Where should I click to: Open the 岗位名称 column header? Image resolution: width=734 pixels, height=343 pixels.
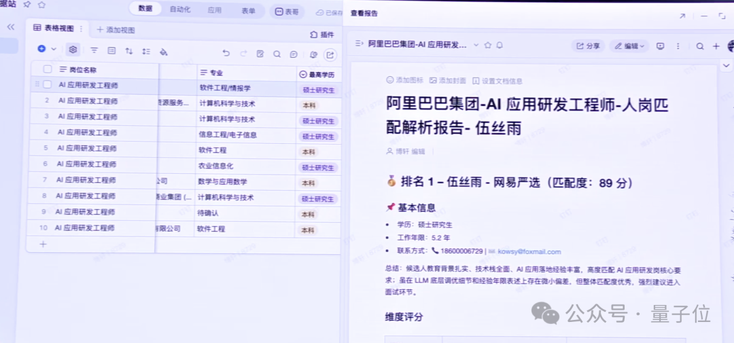(94, 70)
